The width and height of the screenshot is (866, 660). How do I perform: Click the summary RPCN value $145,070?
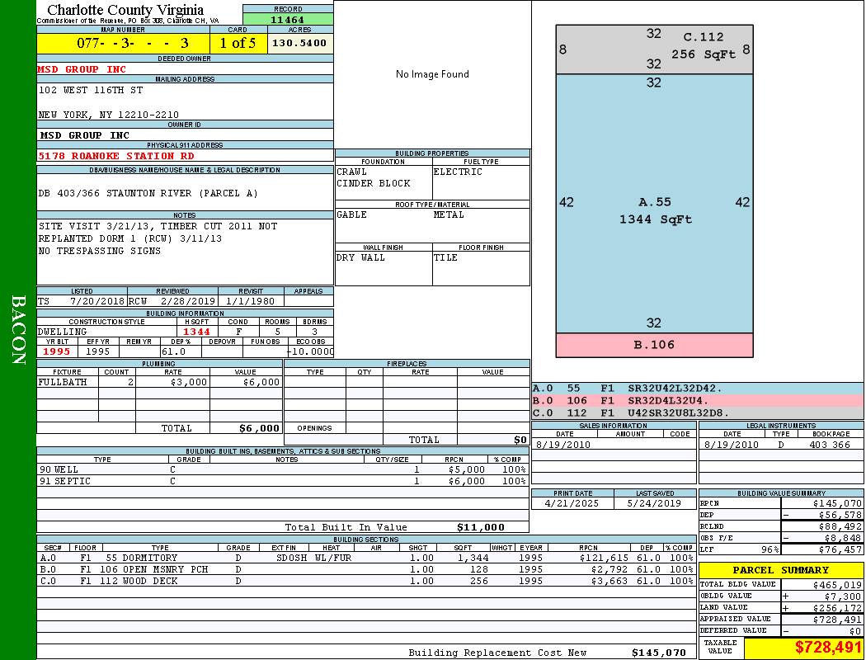[837, 504]
